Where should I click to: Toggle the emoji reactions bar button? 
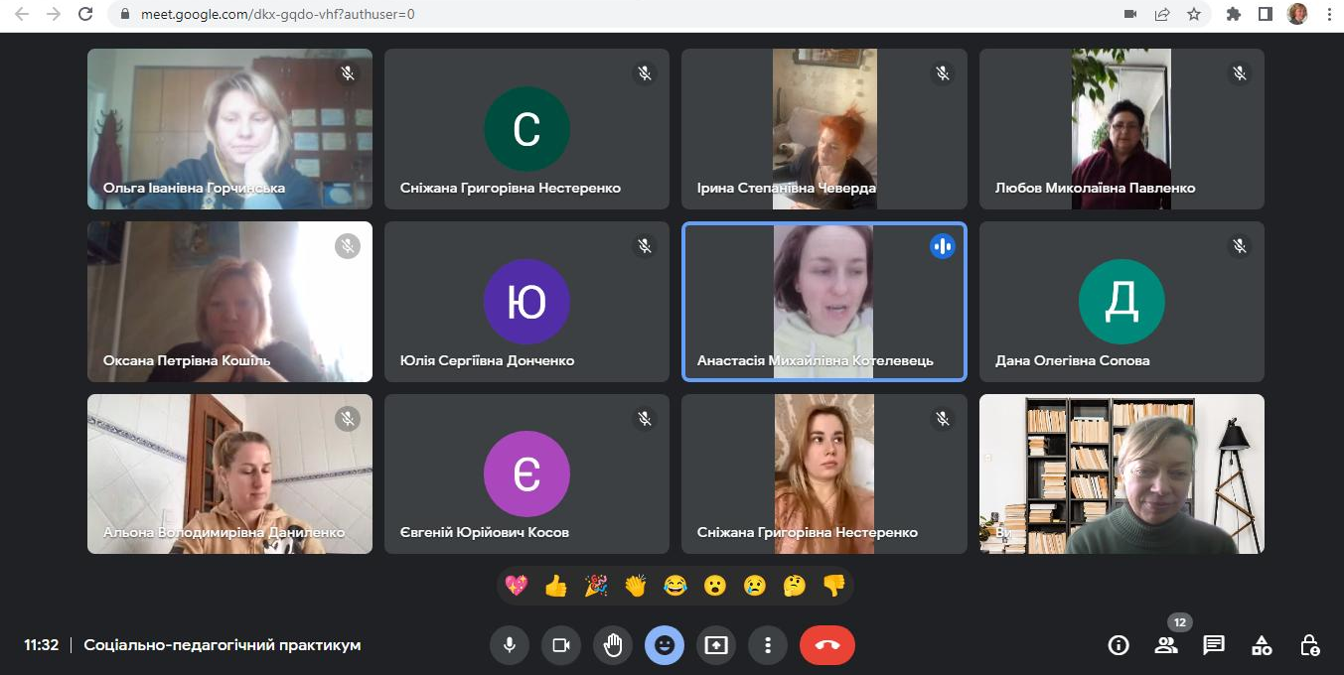665,645
